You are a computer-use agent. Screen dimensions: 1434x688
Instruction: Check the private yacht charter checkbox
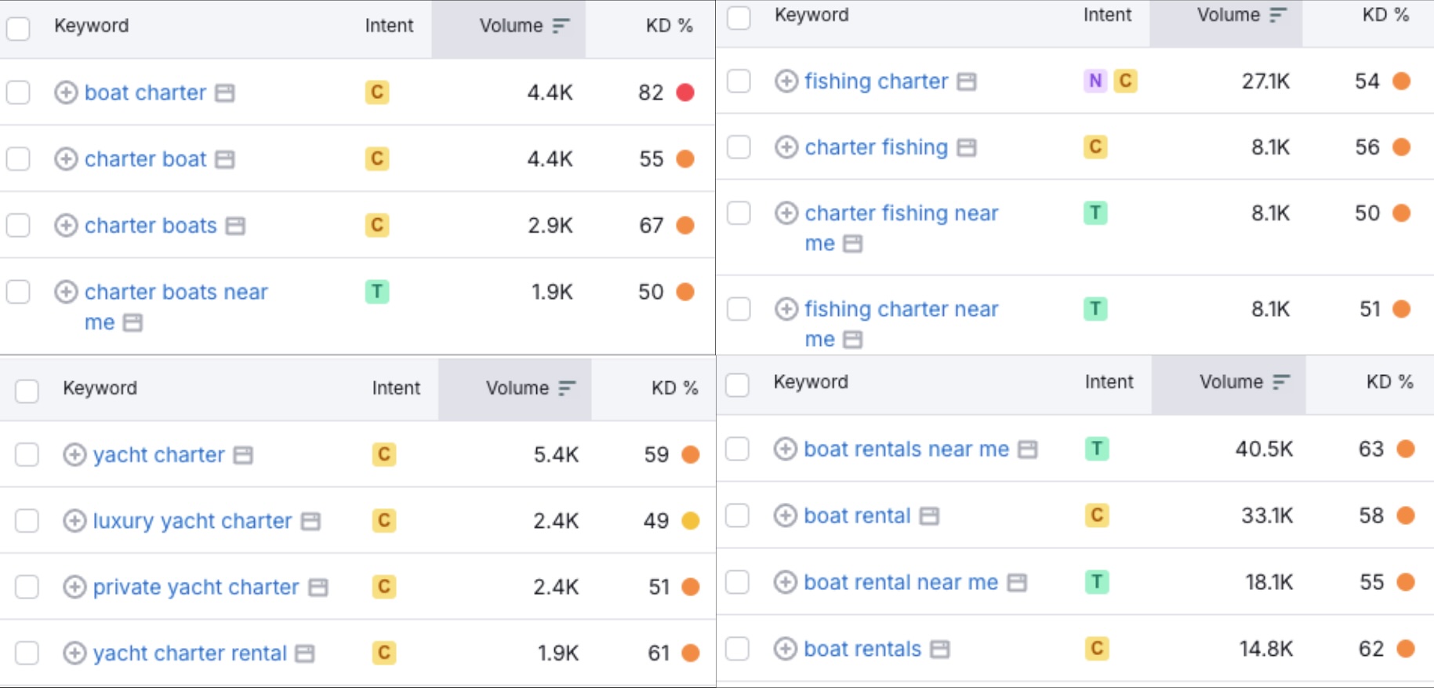click(27, 587)
